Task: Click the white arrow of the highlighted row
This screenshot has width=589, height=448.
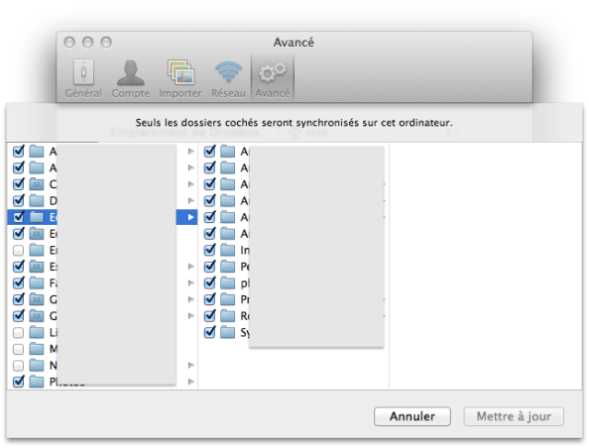Action: [x=190, y=217]
